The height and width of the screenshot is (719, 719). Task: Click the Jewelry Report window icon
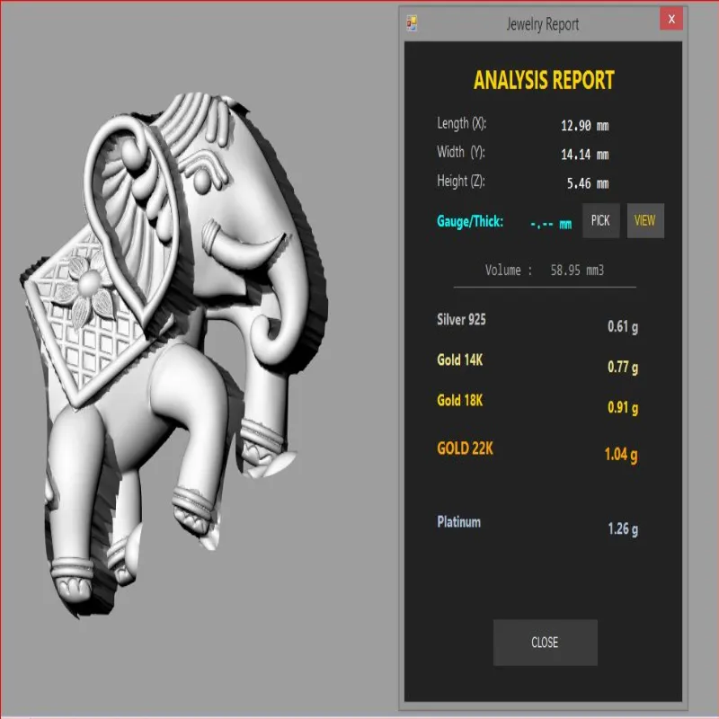point(412,23)
